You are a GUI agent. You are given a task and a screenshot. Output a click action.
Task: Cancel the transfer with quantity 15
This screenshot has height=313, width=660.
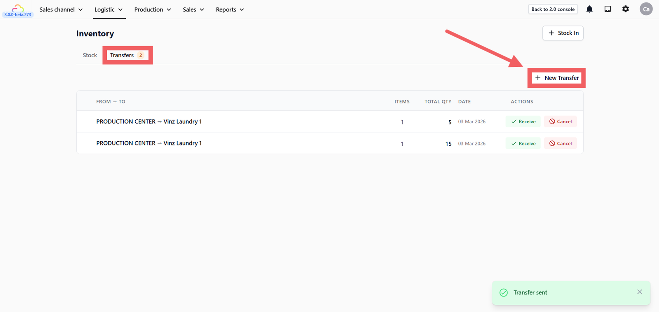point(560,143)
